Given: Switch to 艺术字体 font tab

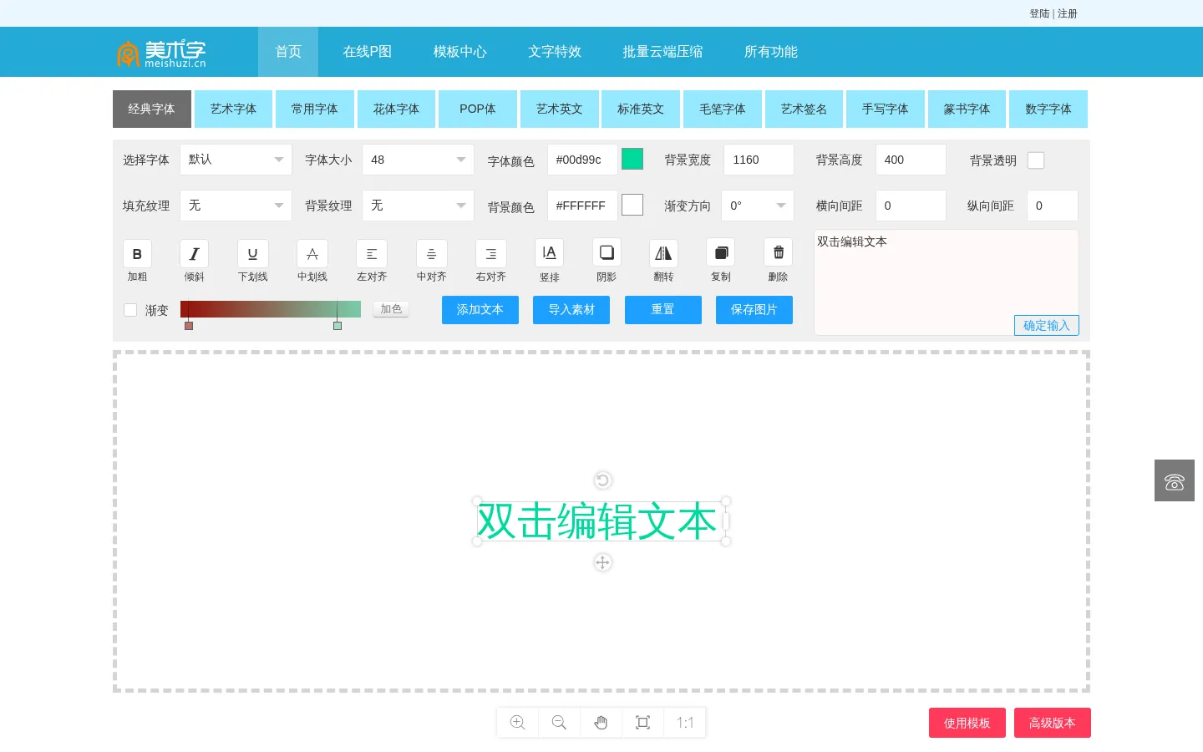Looking at the screenshot, I should [233, 109].
